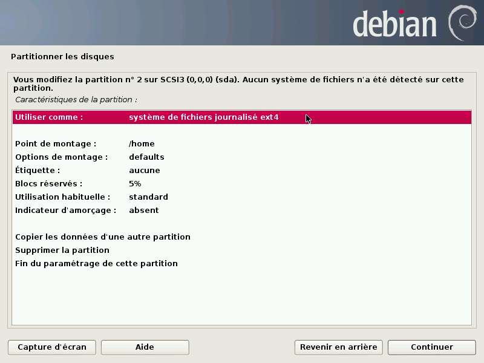484x363 pixels.
Task: Choose 'Fin du paramétrage de cette partition'
Action: [x=96, y=264]
